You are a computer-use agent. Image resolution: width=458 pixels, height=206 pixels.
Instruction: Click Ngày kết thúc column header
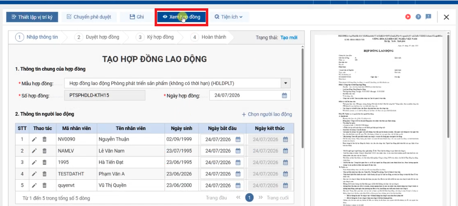click(x=270, y=129)
